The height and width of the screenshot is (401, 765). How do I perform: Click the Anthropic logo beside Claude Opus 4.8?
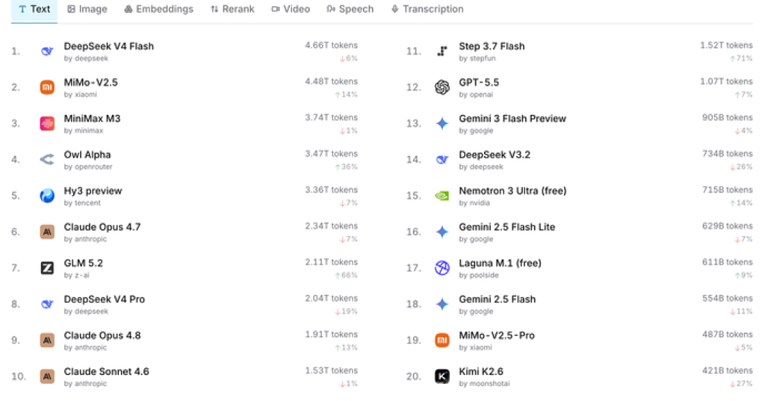47,340
